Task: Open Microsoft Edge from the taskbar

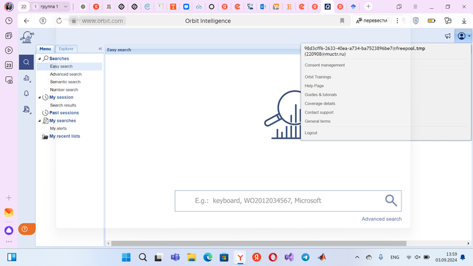Action: pyautogui.click(x=208, y=257)
